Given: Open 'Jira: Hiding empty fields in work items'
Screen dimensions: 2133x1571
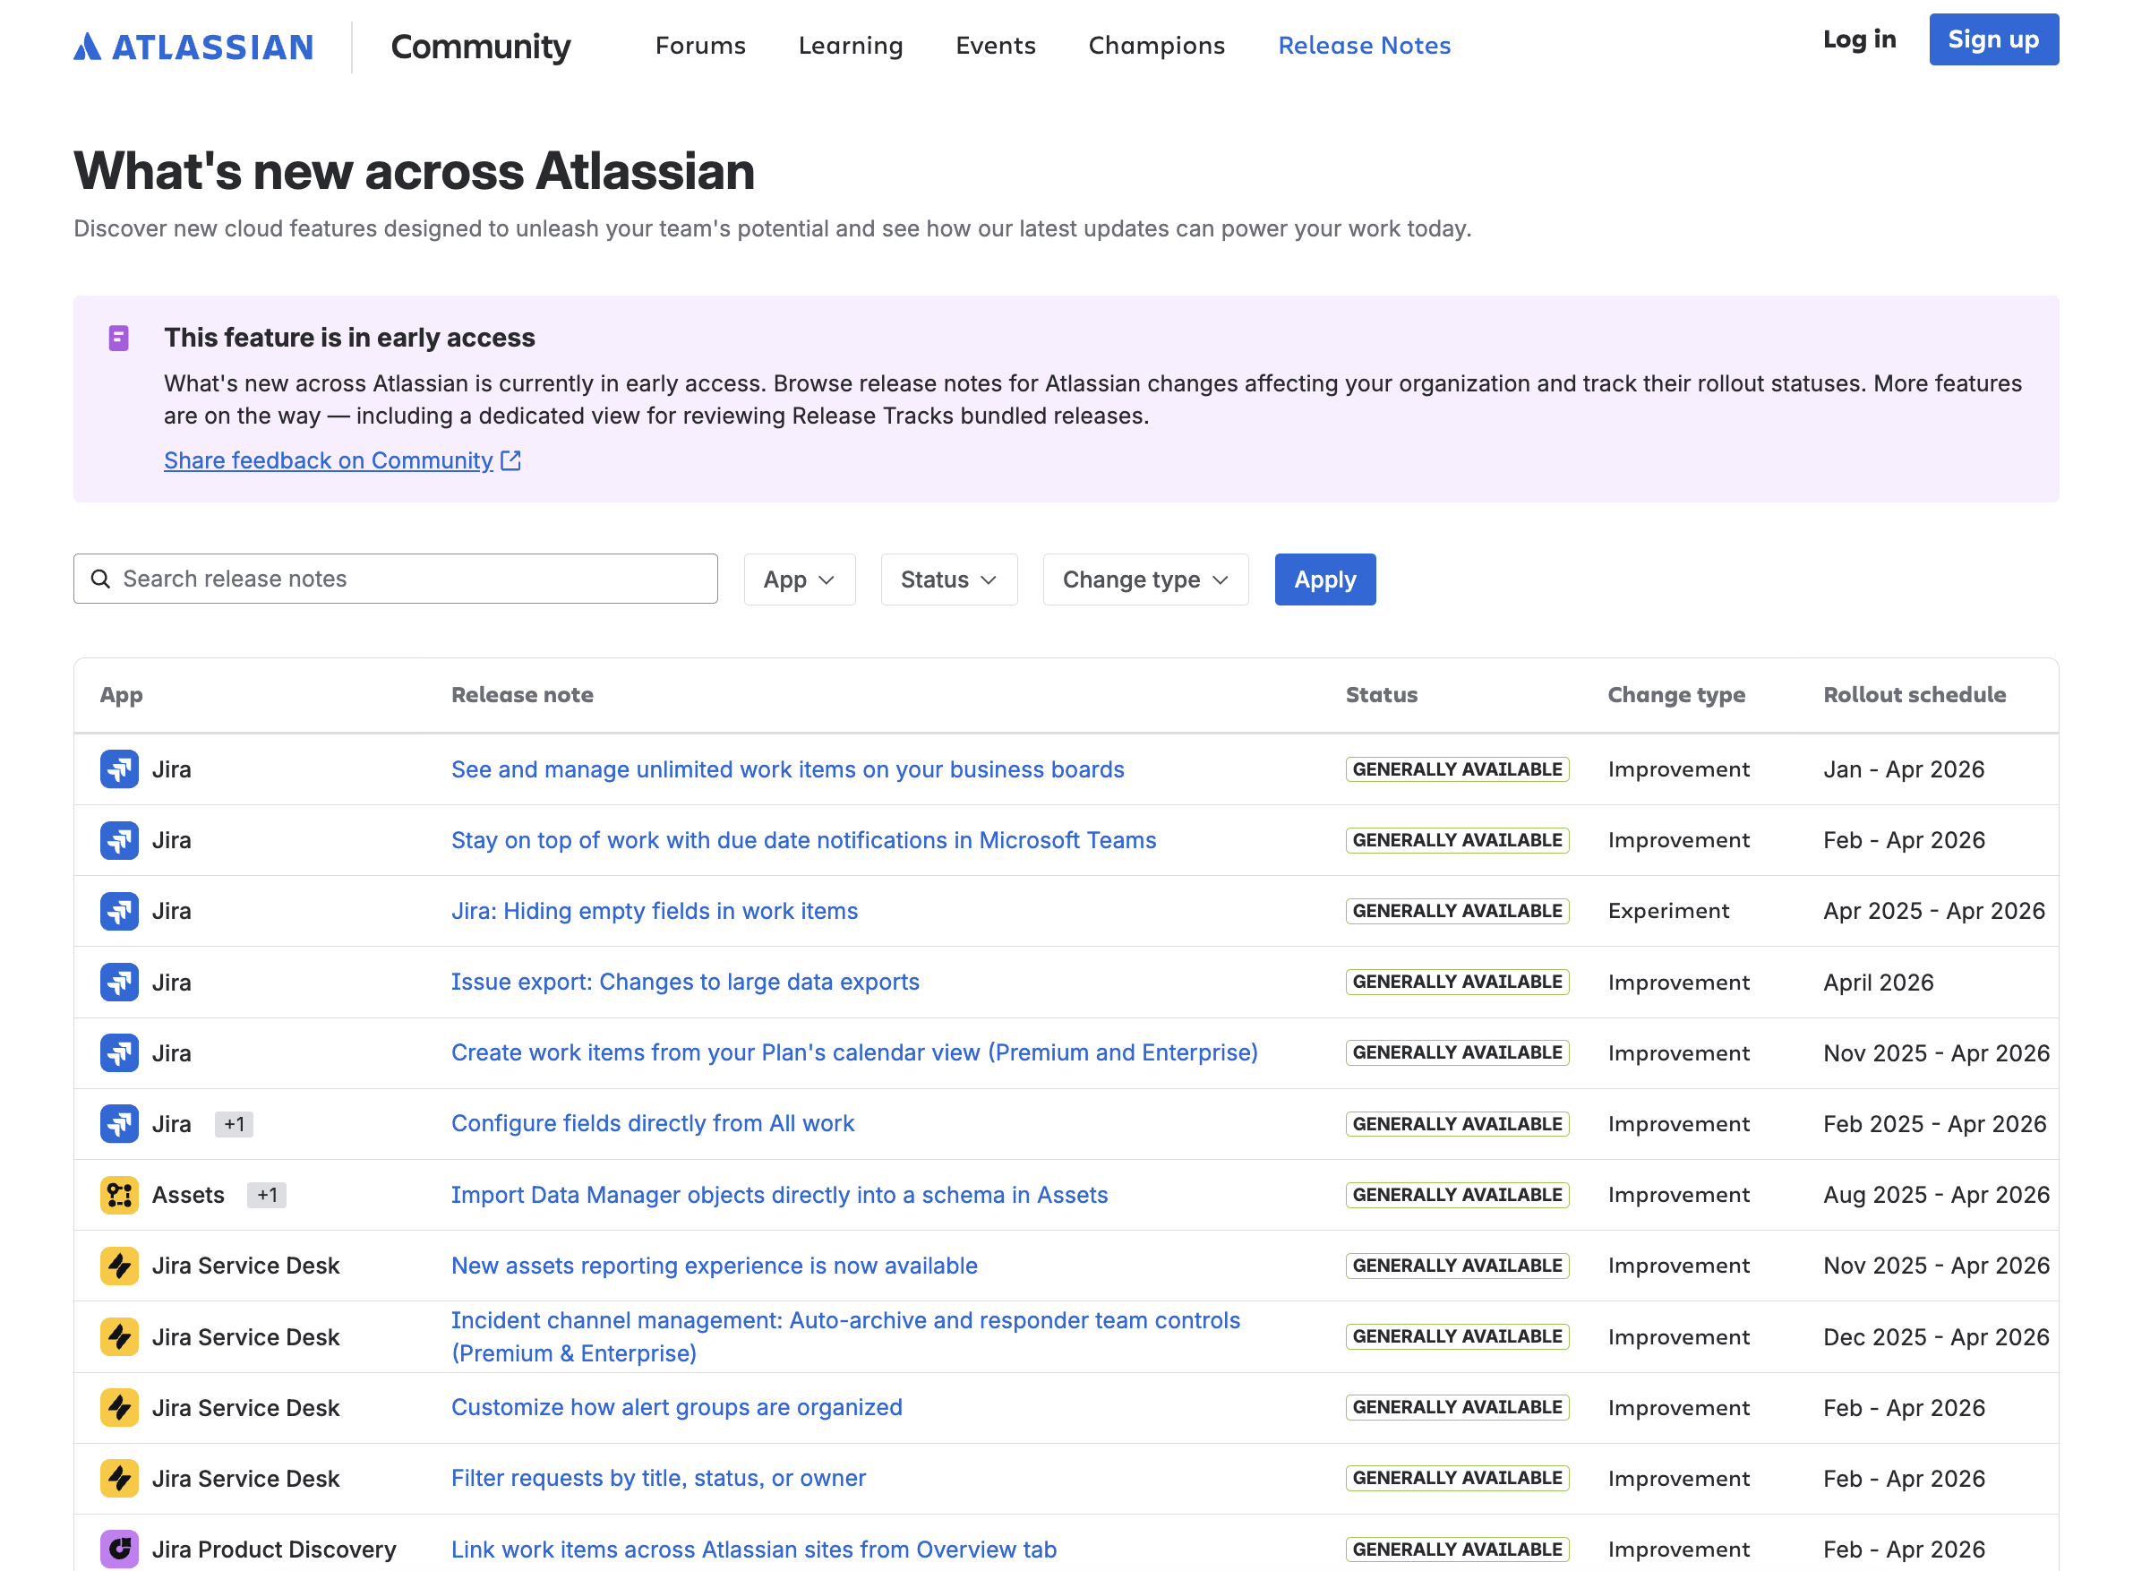Looking at the screenshot, I should click(654, 911).
